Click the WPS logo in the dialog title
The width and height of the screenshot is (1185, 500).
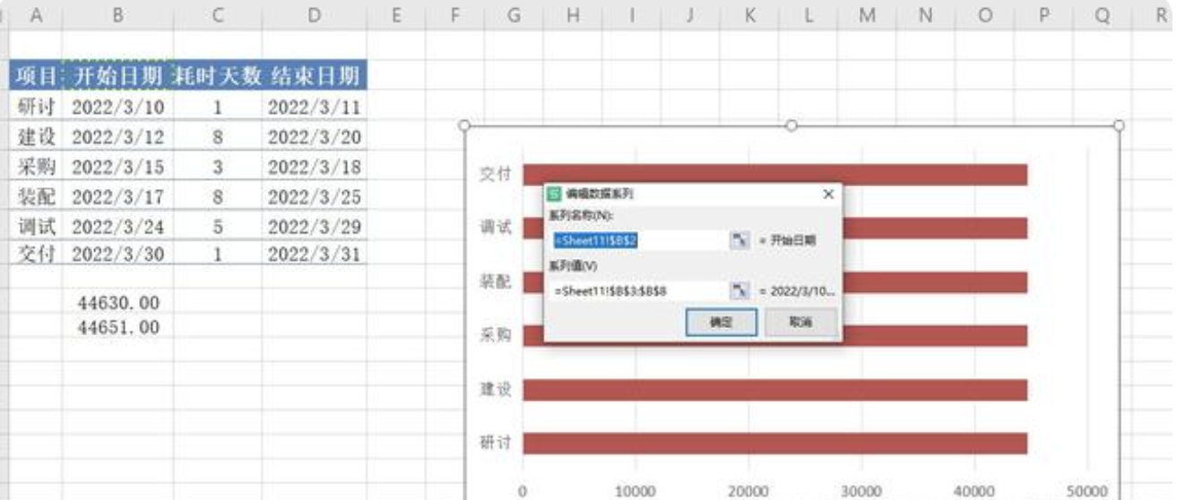554,194
